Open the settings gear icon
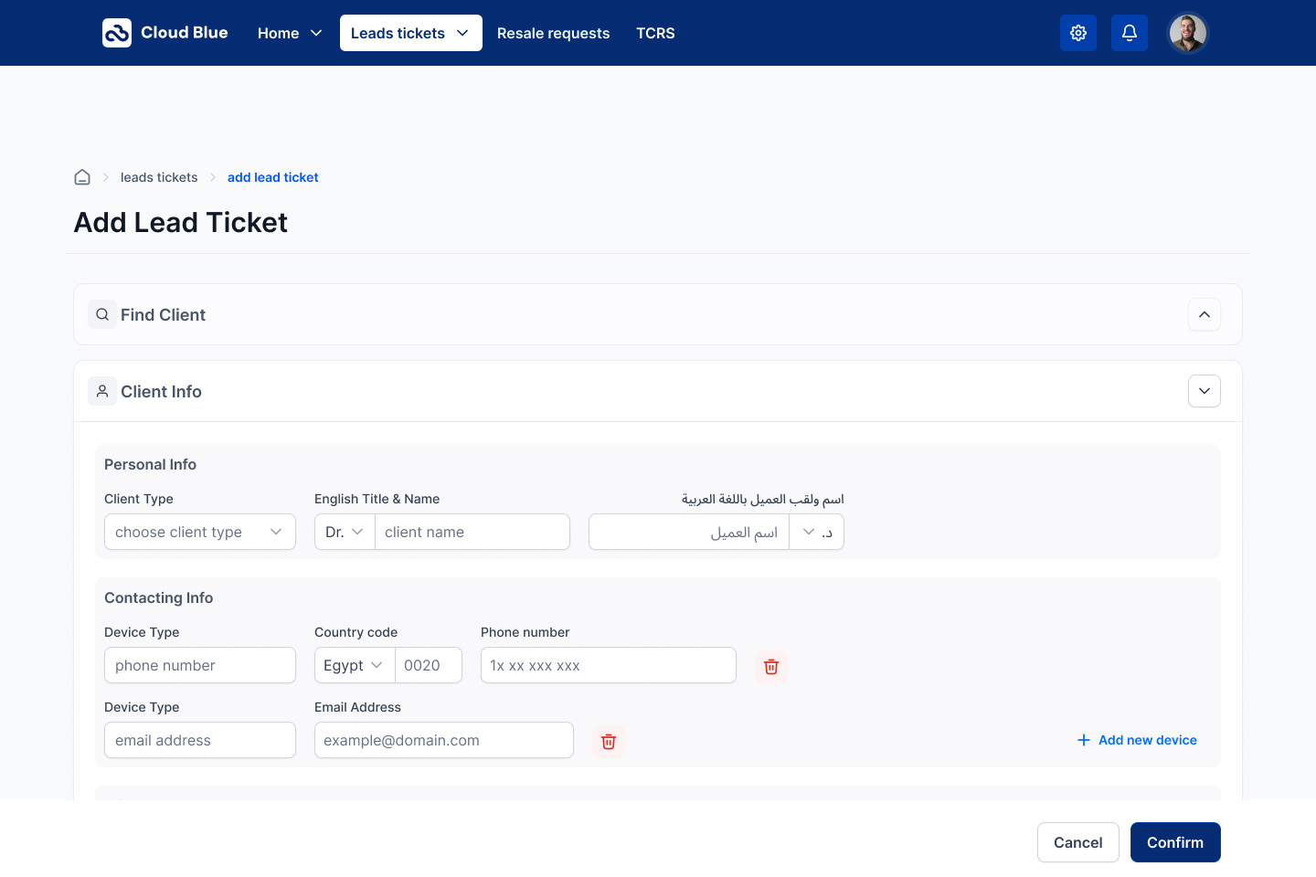 1078,33
